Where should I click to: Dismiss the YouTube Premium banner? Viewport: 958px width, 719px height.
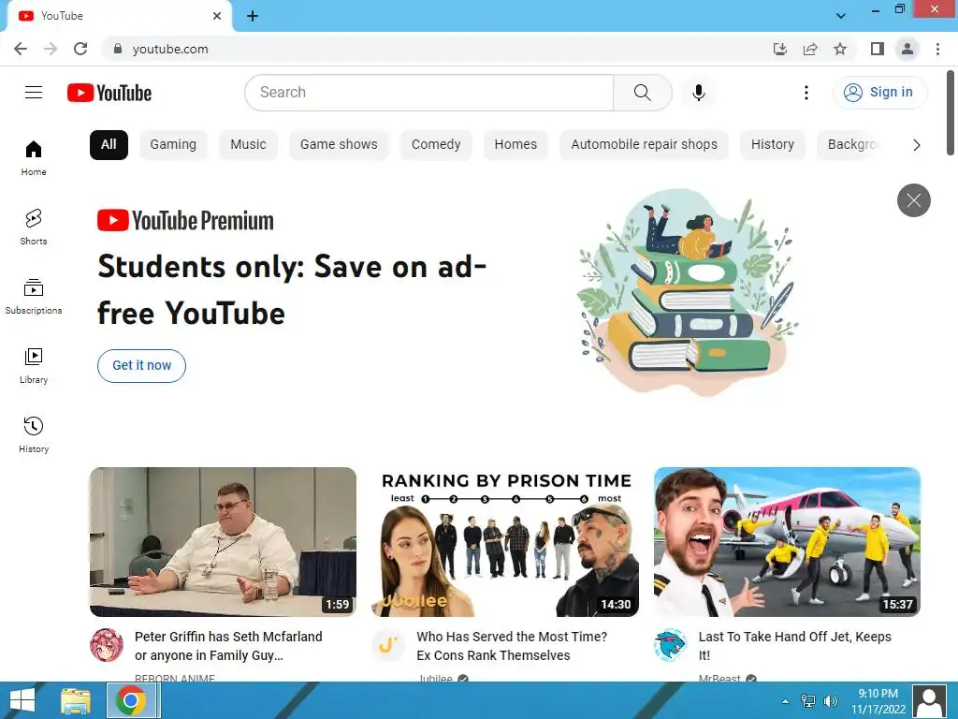pos(913,200)
